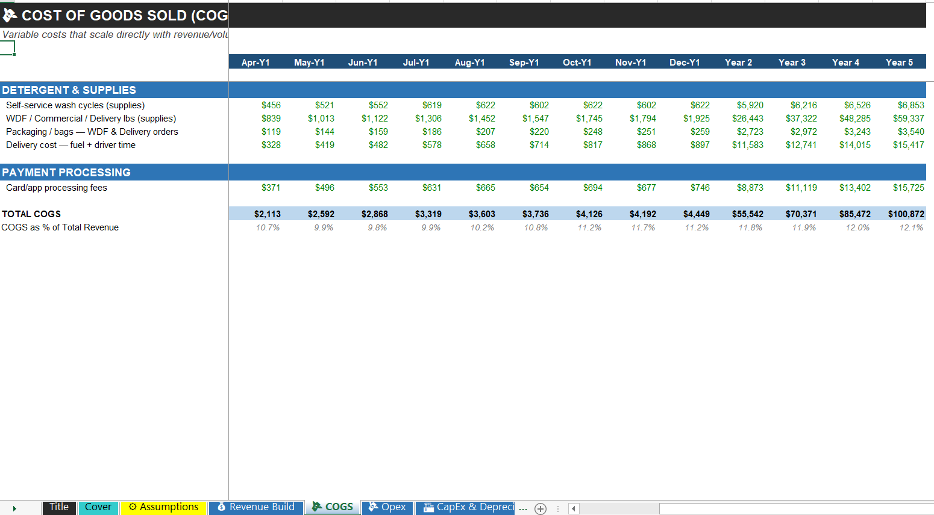The image size is (934, 515).
Task: Click the DETERGENT & SUPPLIES section header
Action: point(69,90)
